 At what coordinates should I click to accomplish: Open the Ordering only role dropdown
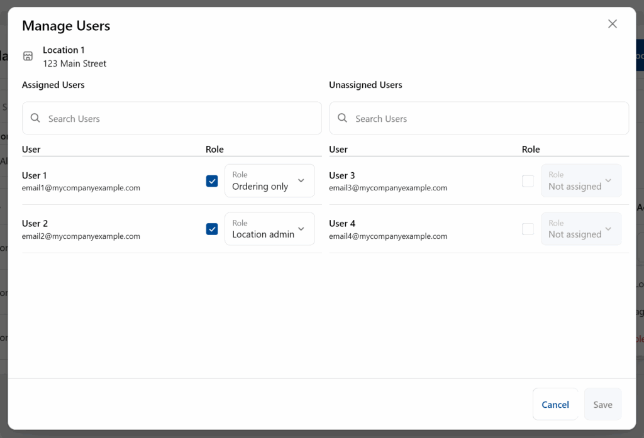[269, 181]
